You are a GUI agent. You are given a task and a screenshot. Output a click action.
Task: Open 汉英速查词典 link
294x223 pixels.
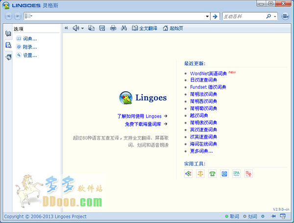pyautogui.click(x=203, y=137)
